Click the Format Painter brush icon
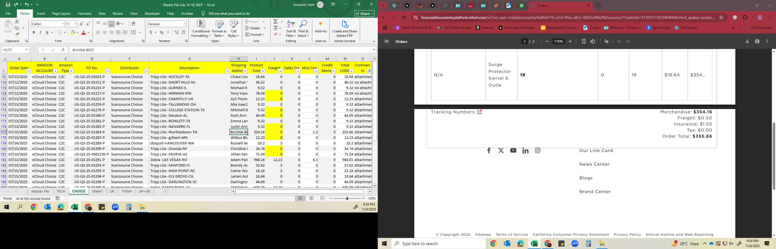 pyautogui.click(x=17, y=34)
